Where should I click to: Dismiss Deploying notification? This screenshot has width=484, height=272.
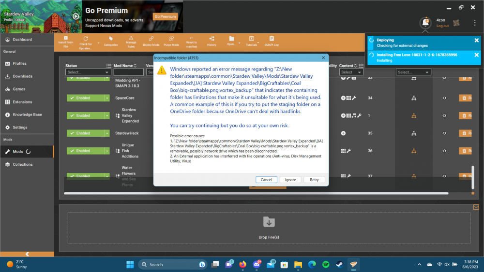pyautogui.click(x=476, y=41)
